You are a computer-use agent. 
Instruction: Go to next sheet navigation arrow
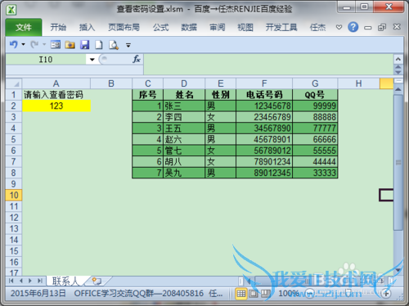(30, 281)
